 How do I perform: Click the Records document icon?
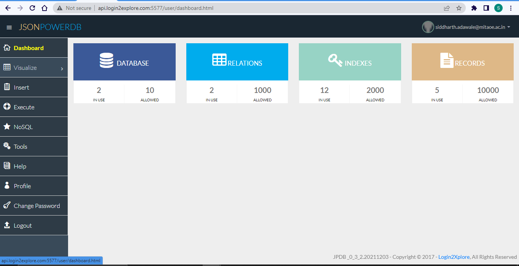click(x=447, y=60)
